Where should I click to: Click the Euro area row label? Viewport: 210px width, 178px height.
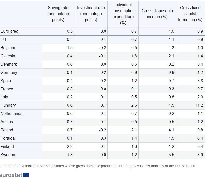click(x=9, y=31)
